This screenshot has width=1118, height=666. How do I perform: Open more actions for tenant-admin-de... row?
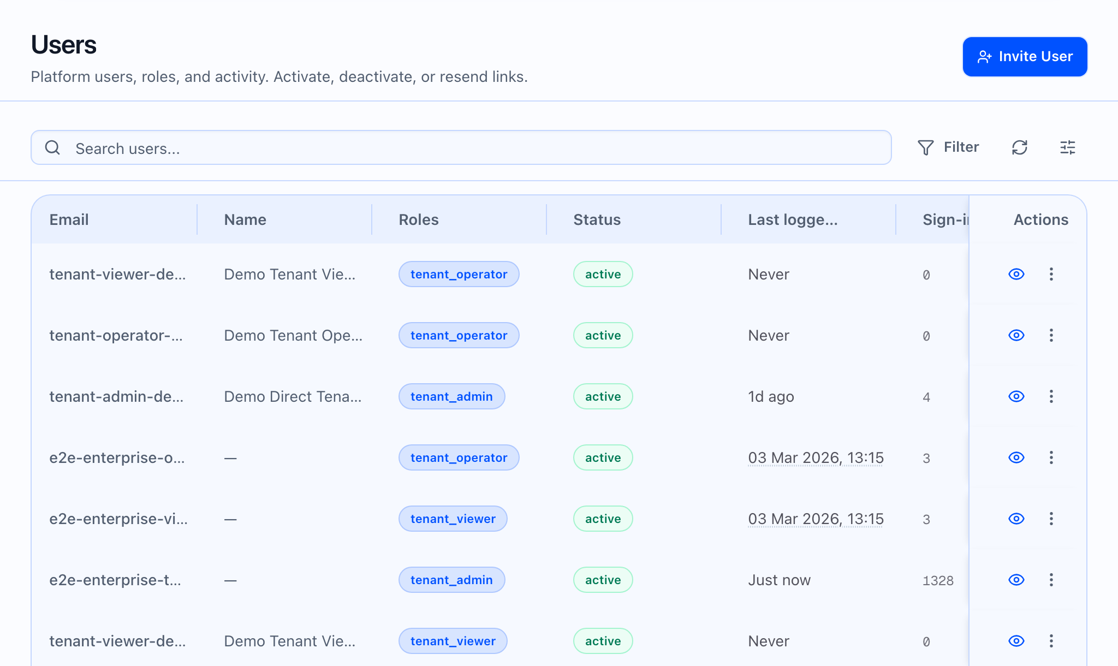1051,396
